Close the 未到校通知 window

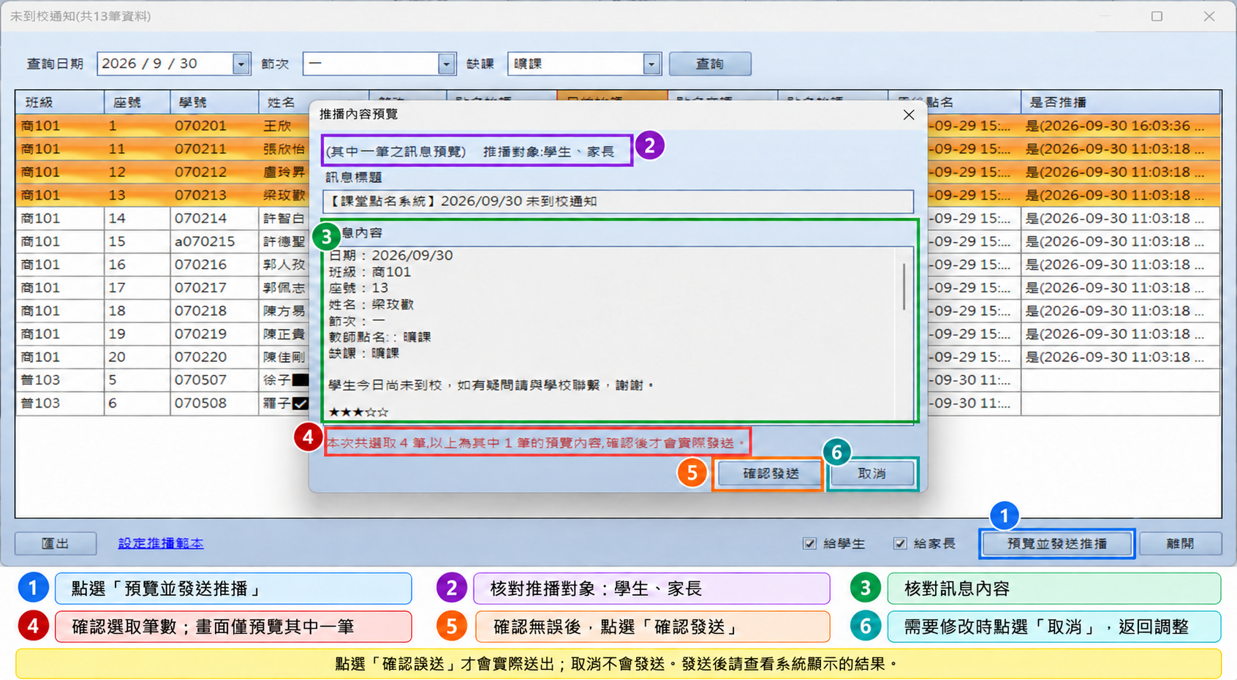click(1209, 16)
